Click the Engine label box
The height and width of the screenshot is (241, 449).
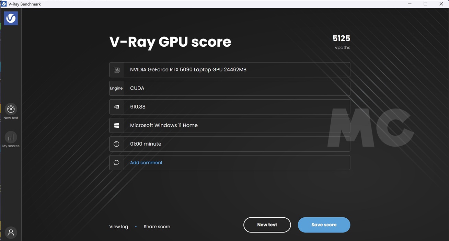pos(116,88)
